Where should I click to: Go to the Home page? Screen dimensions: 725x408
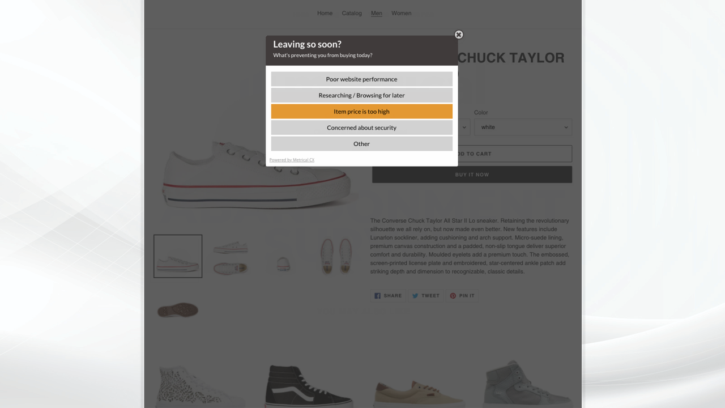325,13
